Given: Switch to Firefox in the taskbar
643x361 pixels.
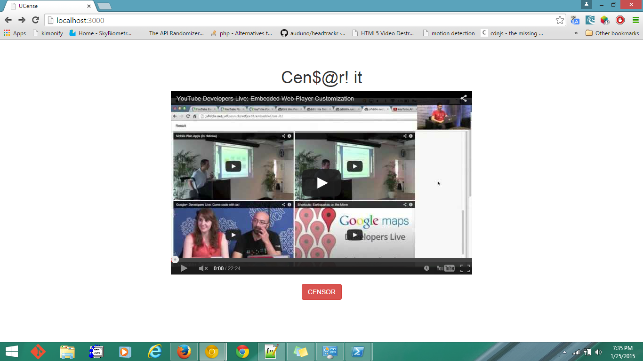Looking at the screenshot, I should click(184, 352).
